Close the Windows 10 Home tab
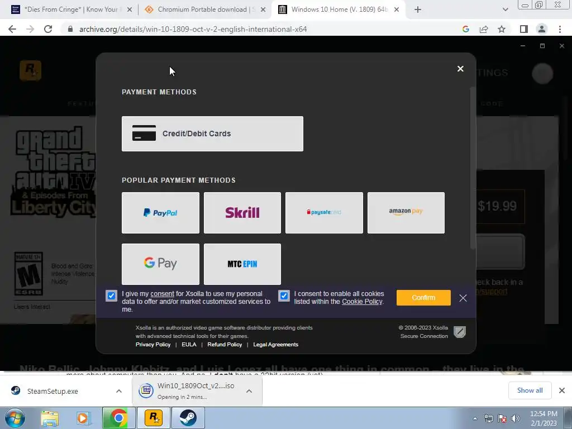The width and height of the screenshot is (572, 429). click(x=397, y=10)
